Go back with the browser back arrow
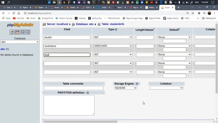The height and width of the screenshot is (123, 218). [3, 13]
